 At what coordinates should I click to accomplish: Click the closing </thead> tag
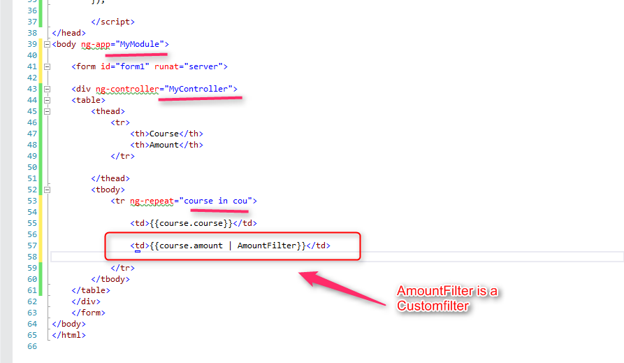110,178
